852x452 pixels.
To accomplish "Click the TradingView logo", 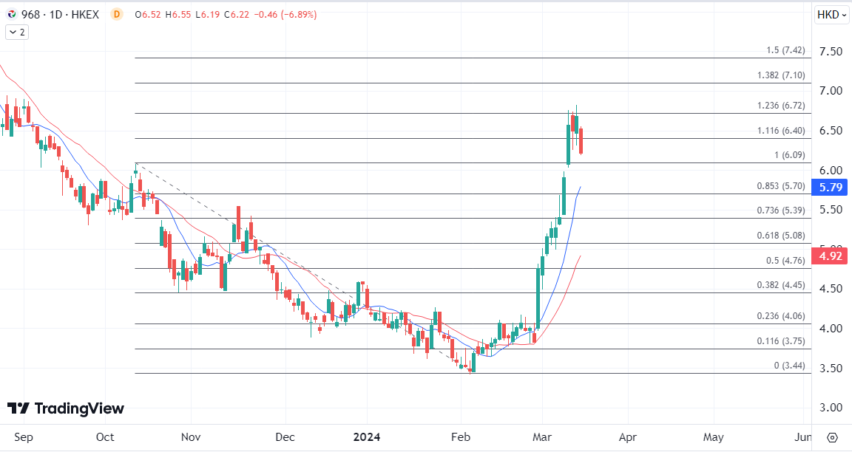I will click(66, 408).
